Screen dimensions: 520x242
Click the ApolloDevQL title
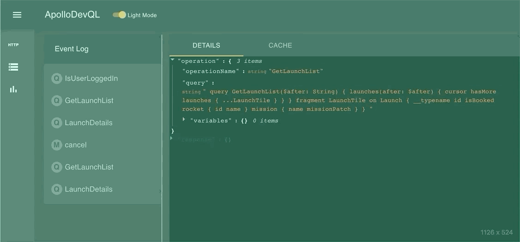click(73, 15)
